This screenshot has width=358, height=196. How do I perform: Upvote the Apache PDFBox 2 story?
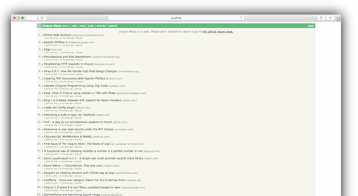pyautogui.click(x=43, y=42)
